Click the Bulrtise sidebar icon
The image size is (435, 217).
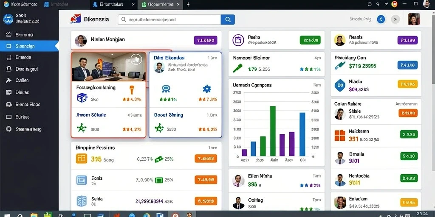click(x=9, y=117)
